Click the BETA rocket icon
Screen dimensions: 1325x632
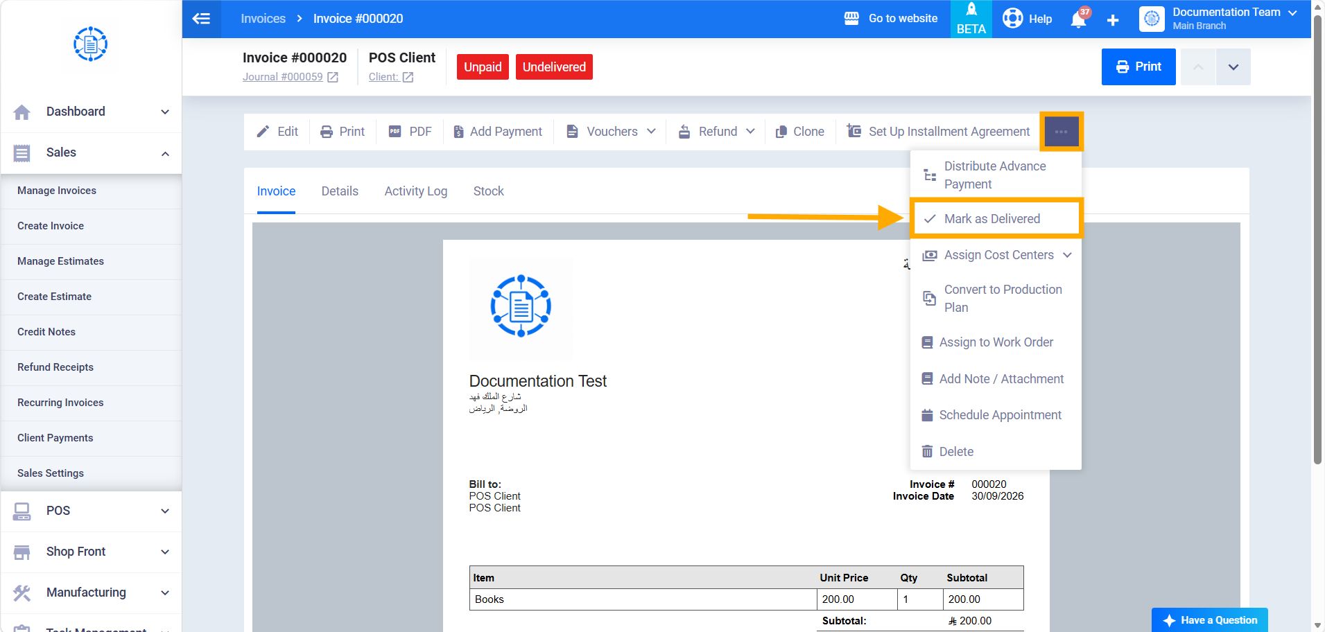[971, 10]
